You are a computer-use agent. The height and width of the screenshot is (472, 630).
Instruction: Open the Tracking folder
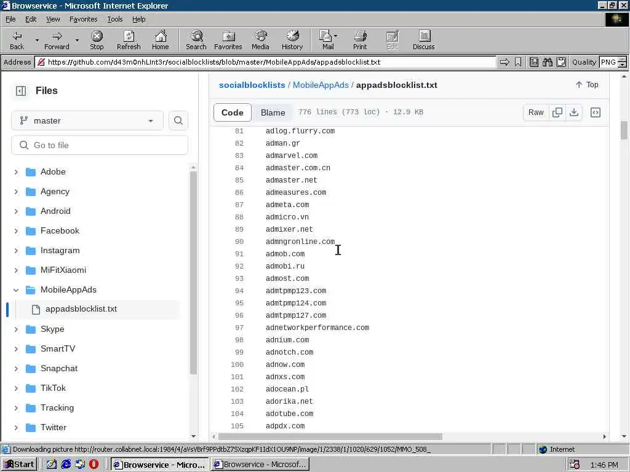click(57, 408)
